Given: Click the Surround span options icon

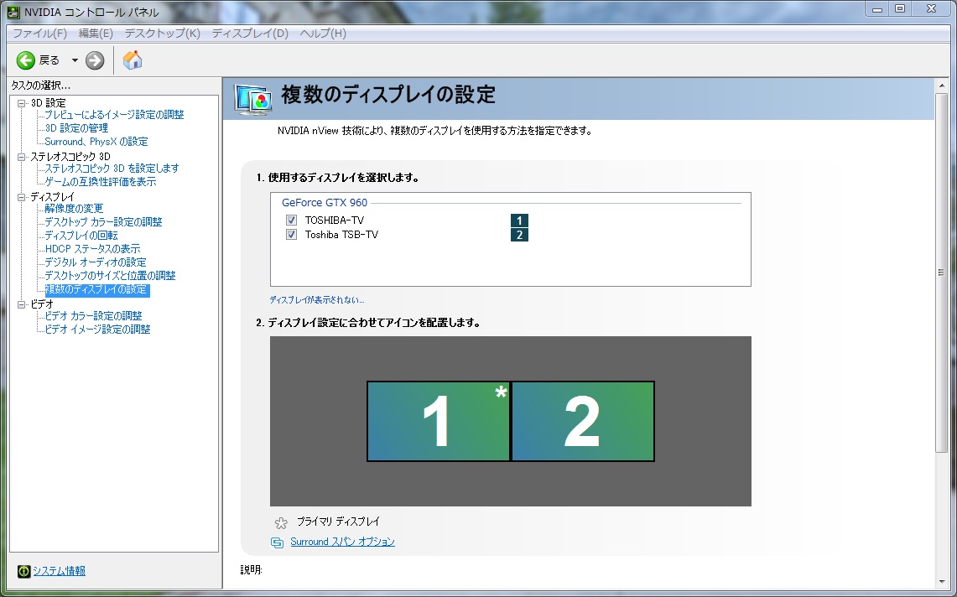Looking at the screenshot, I should [277, 542].
